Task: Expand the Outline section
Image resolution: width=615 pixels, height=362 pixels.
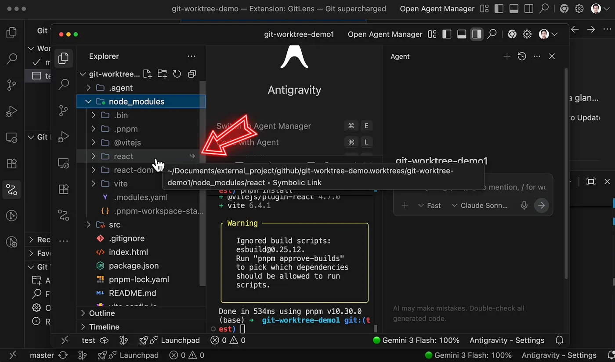Action: 141,313
